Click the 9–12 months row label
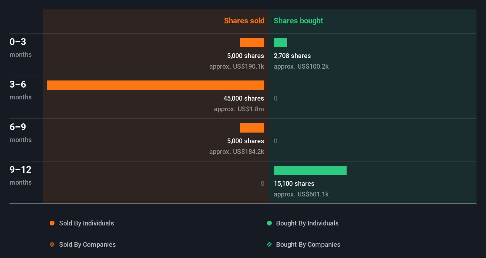This screenshot has height=258, width=486. coord(20,175)
